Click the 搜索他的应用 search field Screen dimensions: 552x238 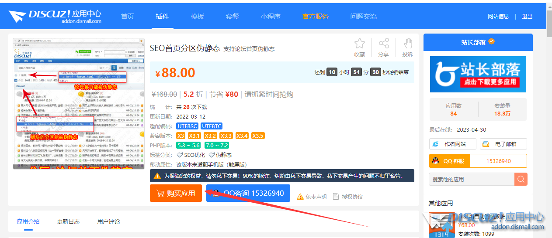tap(472, 179)
